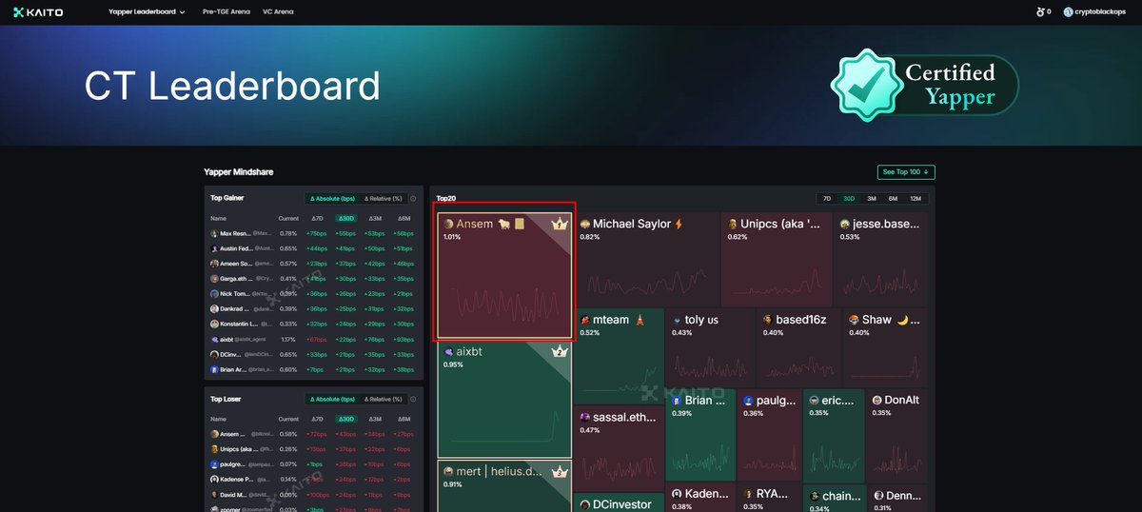This screenshot has height=512, width=1142.
Task: Click the Ansem avatar in the Top Loser list
Action: click(x=214, y=433)
